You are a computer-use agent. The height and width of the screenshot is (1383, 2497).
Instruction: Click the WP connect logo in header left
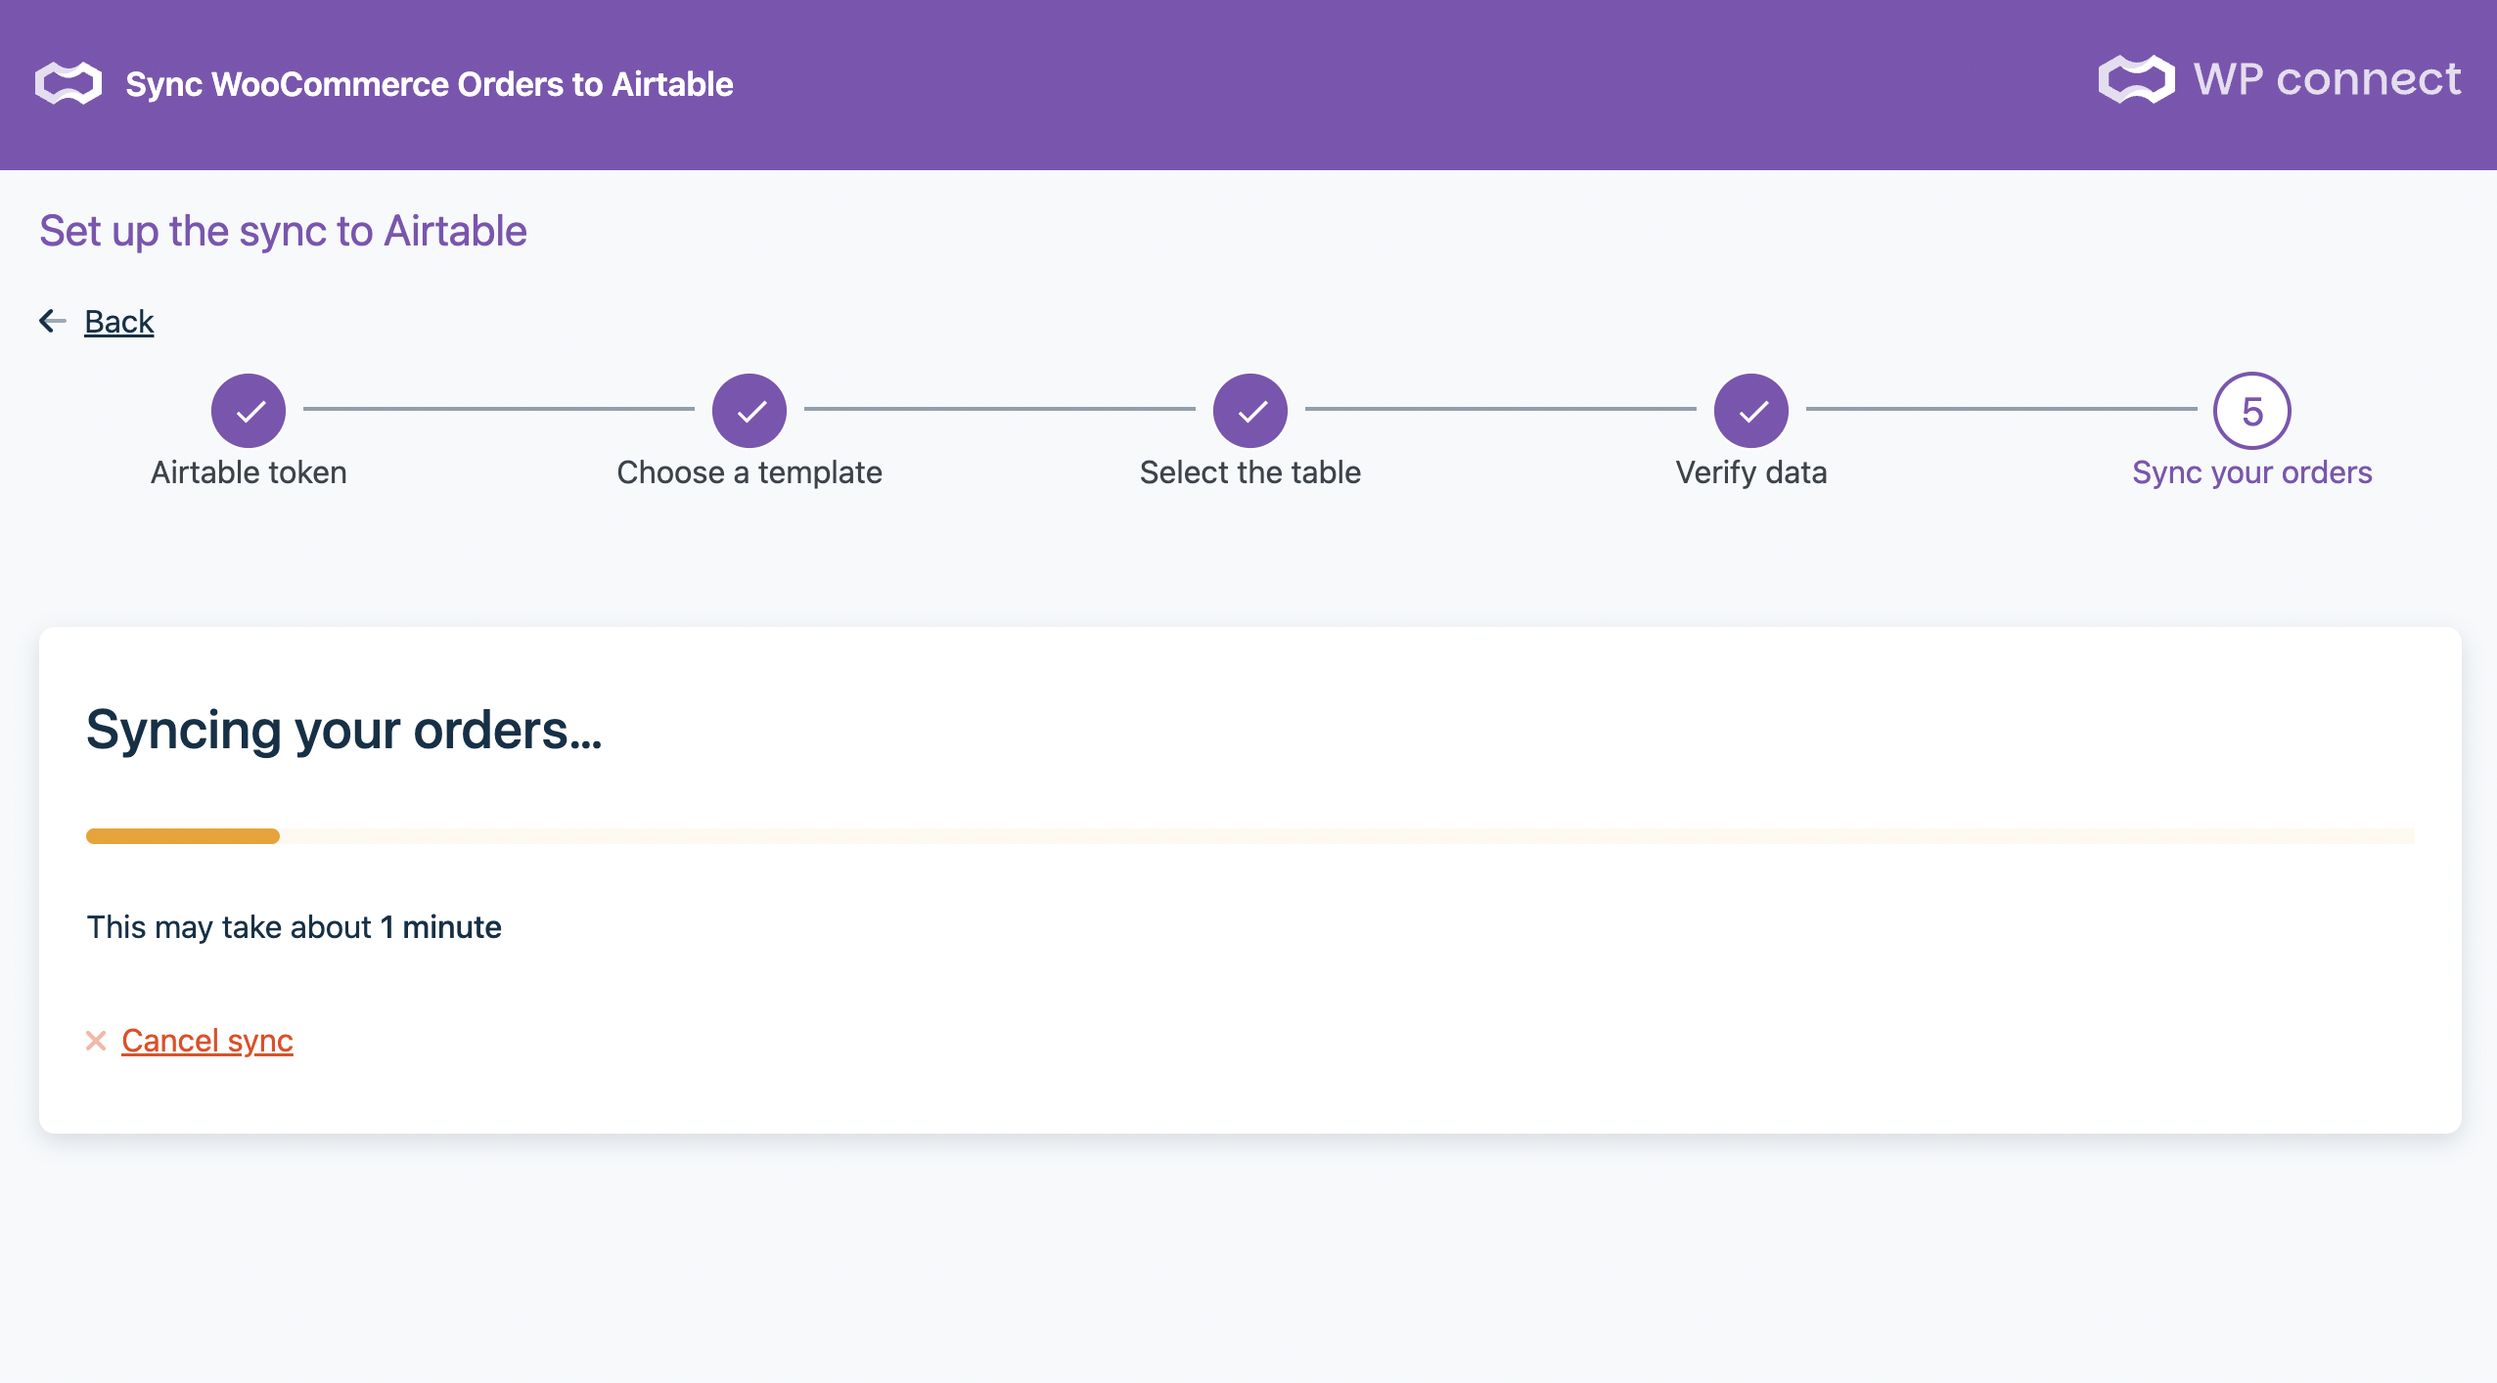coord(68,83)
